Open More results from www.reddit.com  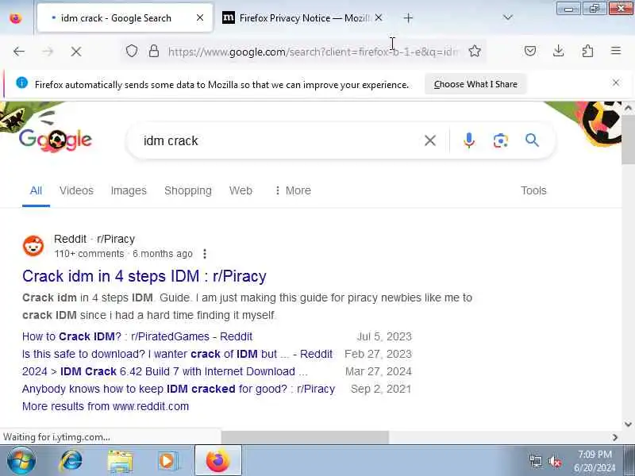[x=106, y=406]
